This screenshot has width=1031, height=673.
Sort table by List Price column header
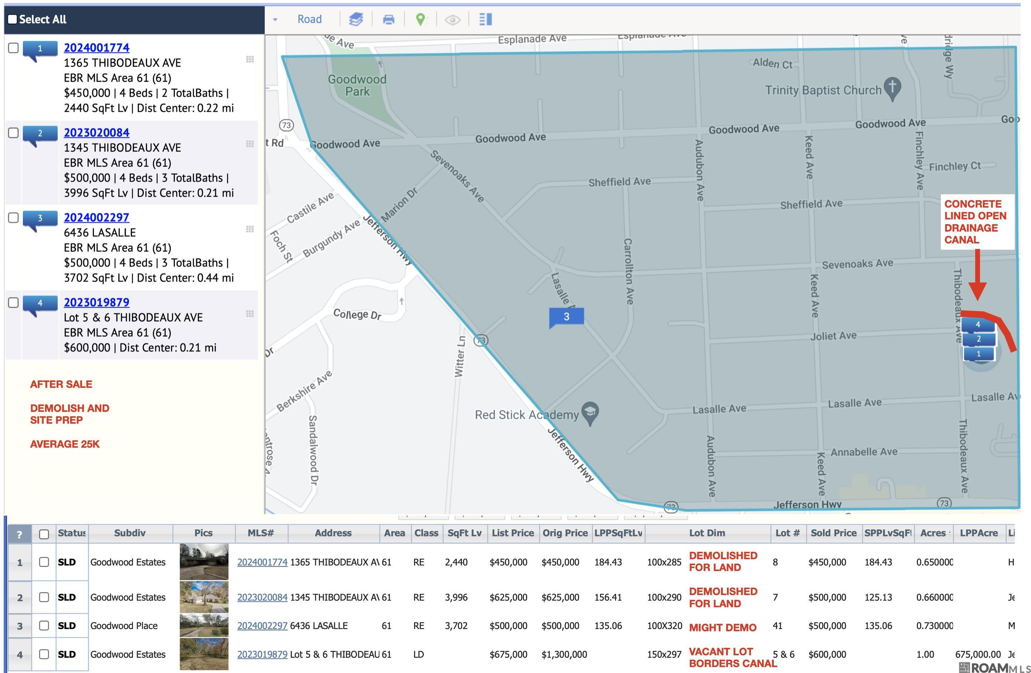(513, 533)
